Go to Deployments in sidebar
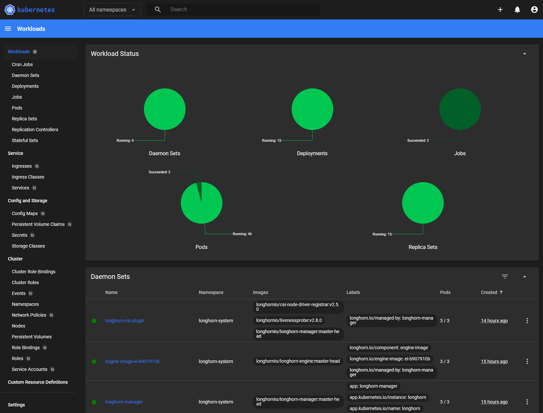Screen dimensions: 543x413 [25, 86]
